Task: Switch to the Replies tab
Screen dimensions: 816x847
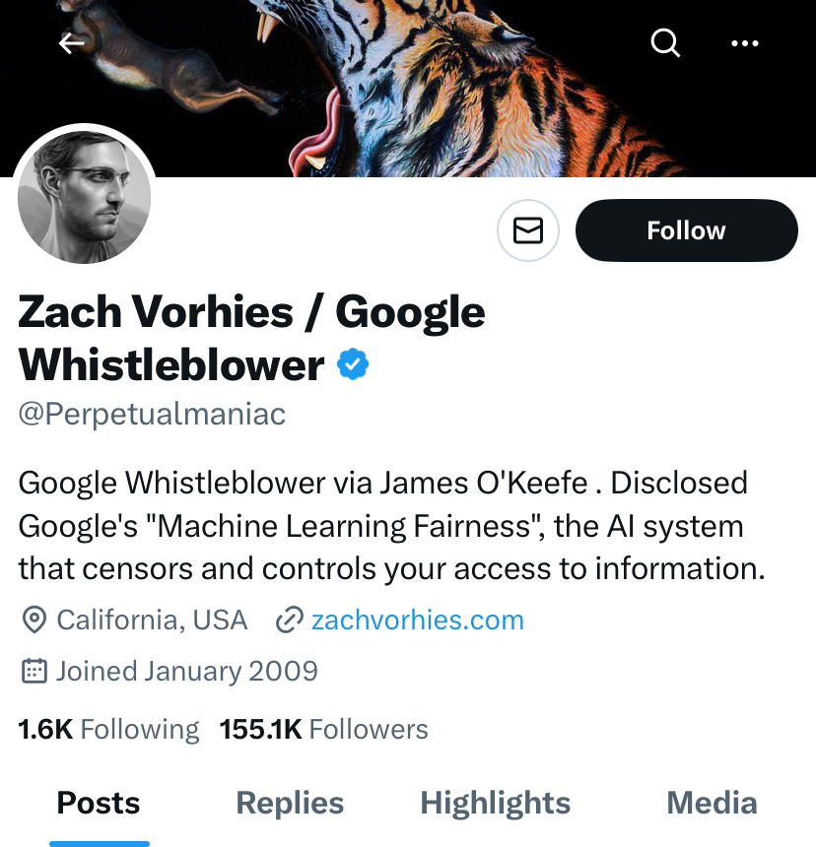Action: pos(290,803)
